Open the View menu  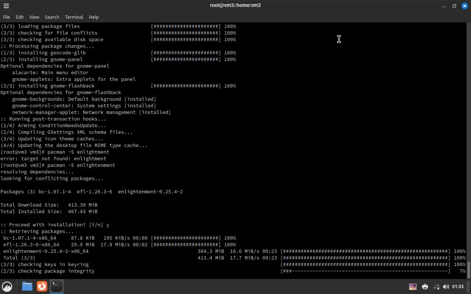click(x=34, y=17)
